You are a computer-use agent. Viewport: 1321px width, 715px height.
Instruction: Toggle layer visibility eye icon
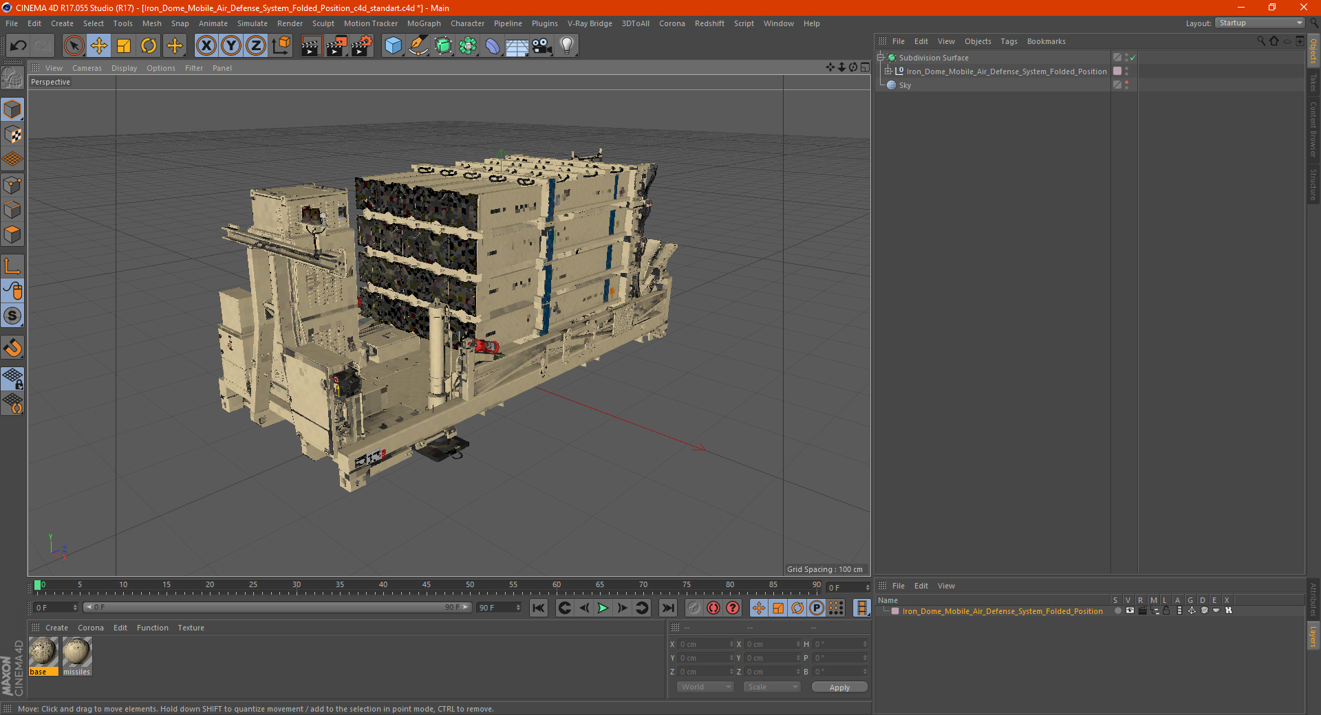(1130, 610)
